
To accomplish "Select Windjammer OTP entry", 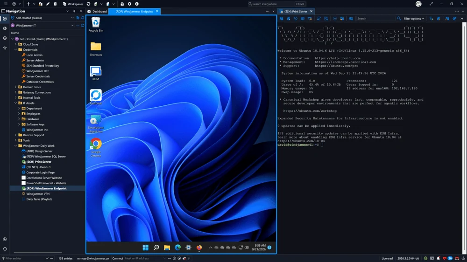I will 37,71.
